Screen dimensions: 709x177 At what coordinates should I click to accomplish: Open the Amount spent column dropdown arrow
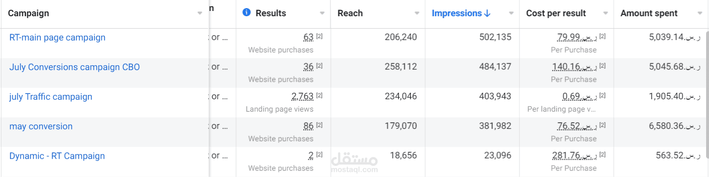(x=700, y=13)
